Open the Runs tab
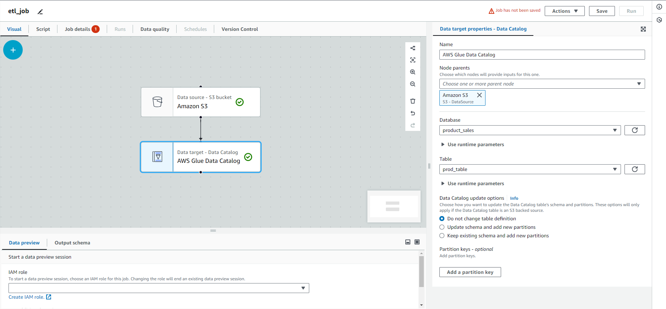 click(x=120, y=29)
